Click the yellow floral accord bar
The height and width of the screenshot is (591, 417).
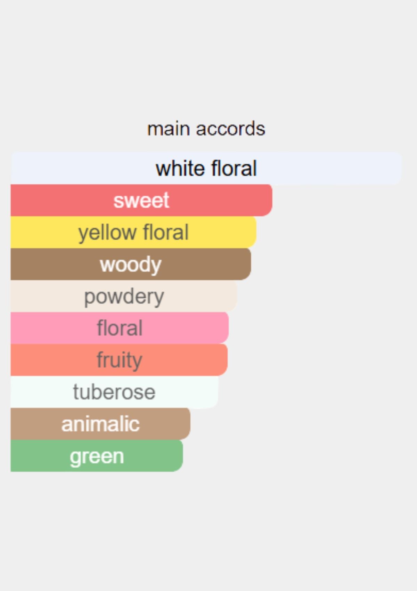pos(133,232)
